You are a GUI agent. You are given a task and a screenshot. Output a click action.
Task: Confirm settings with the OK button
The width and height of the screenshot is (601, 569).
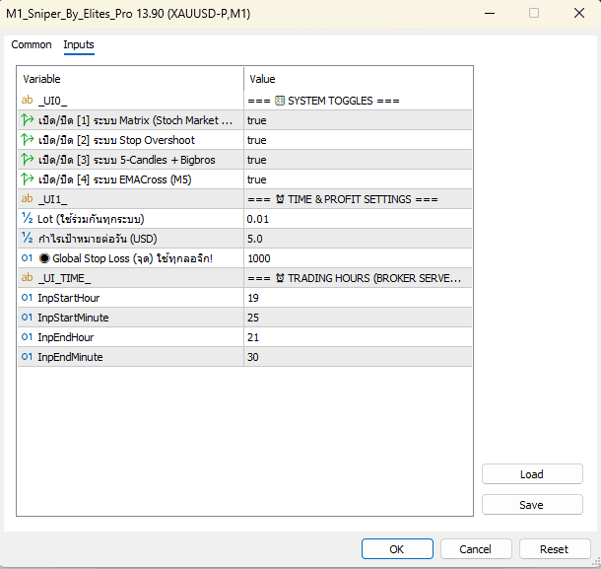tap(397, 549)
